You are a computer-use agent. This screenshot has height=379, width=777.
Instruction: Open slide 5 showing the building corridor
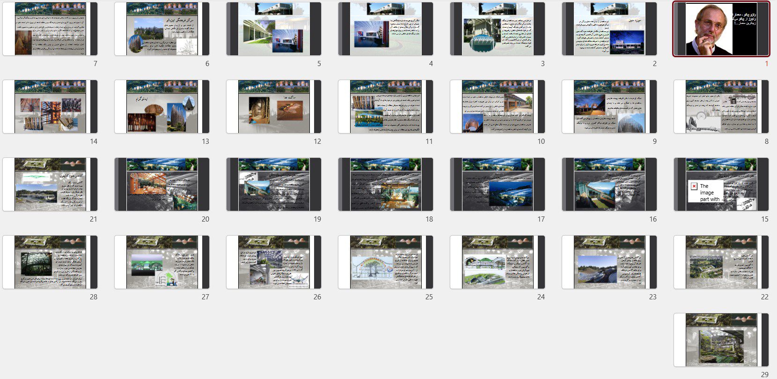[x=273, y=29]
